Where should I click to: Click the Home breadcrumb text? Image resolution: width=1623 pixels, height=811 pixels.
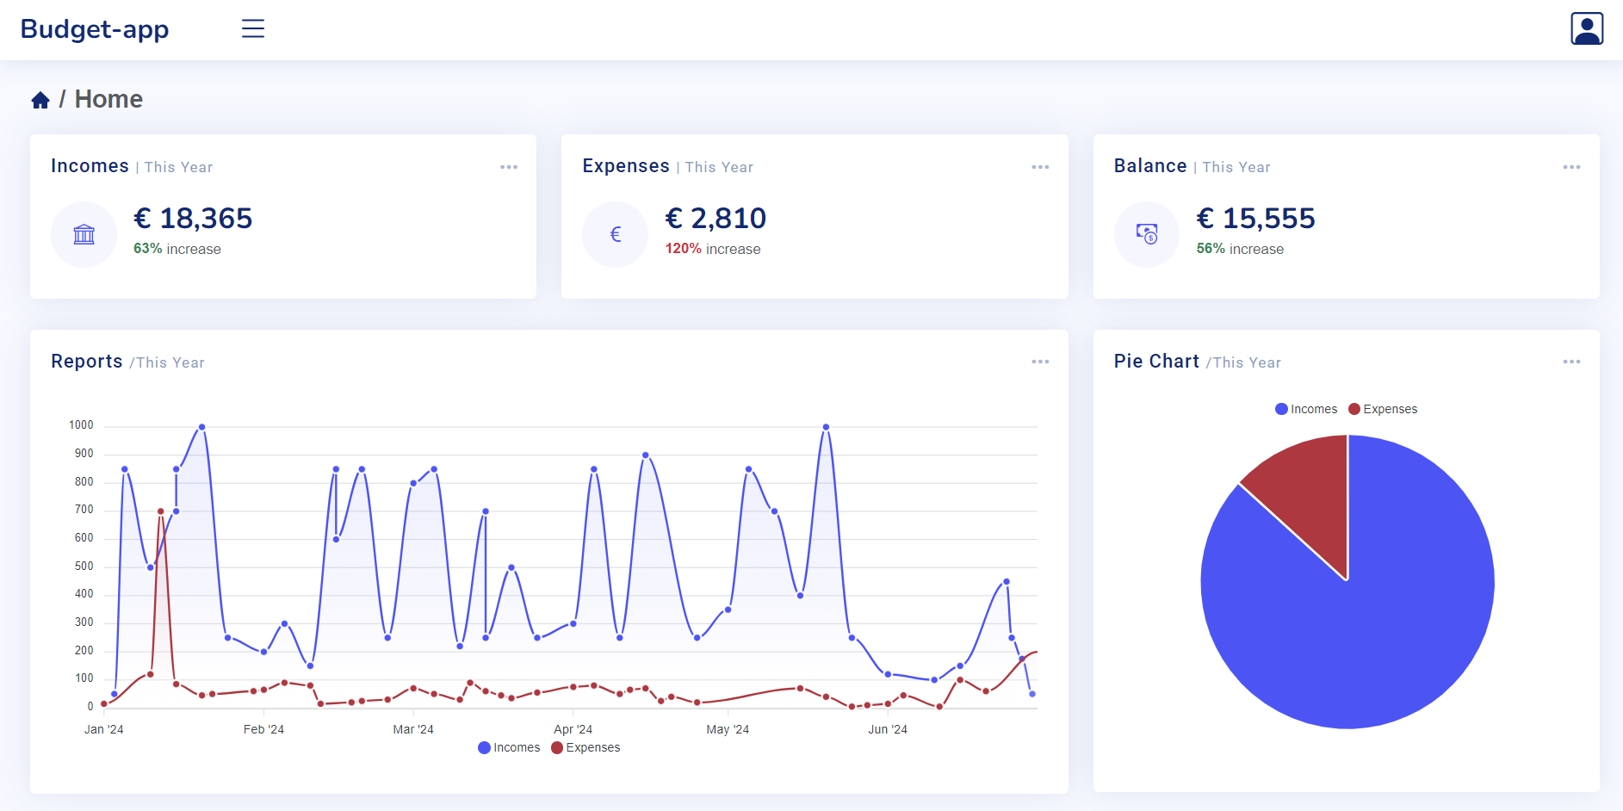pos(108,99)
